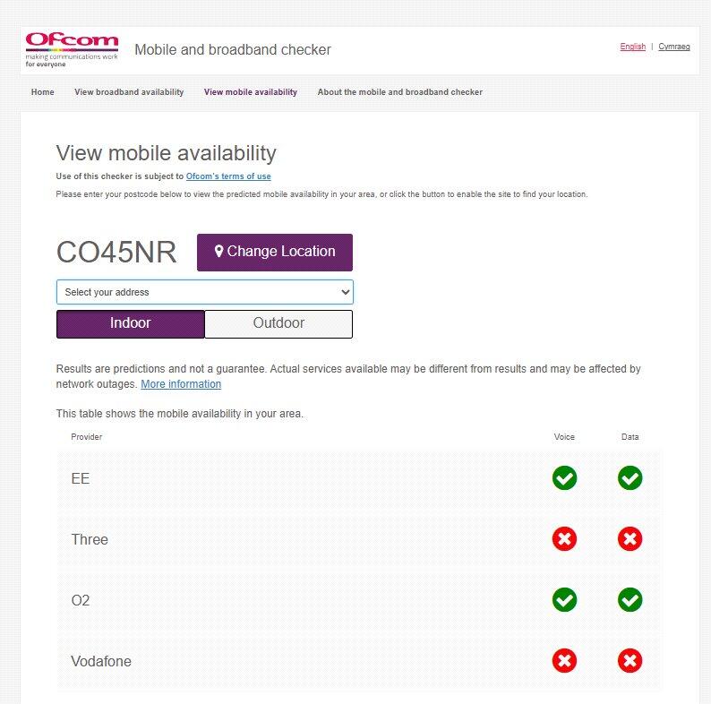Click Three data red cross icon
Viewport: 711px width, 704px height.
[x=630, y=539]
